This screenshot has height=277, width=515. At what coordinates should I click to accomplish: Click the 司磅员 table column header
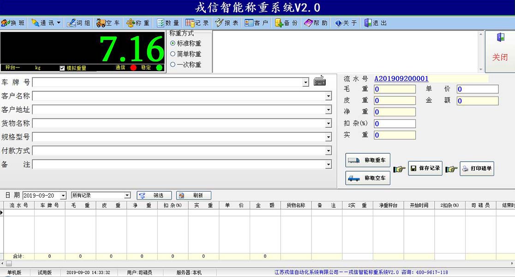tap(480, 205)
